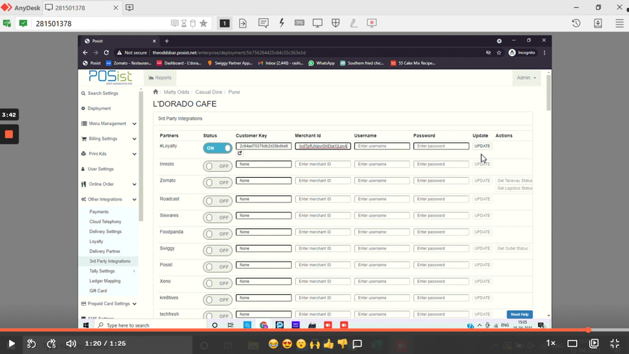Viewport: 629px width, 354px height.
Task: Click Get Outlet Status for Swiggy
Action: pyautogui.click(x=513, y=249)
